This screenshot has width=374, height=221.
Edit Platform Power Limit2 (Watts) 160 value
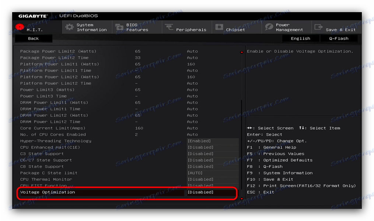pos(191,77)
